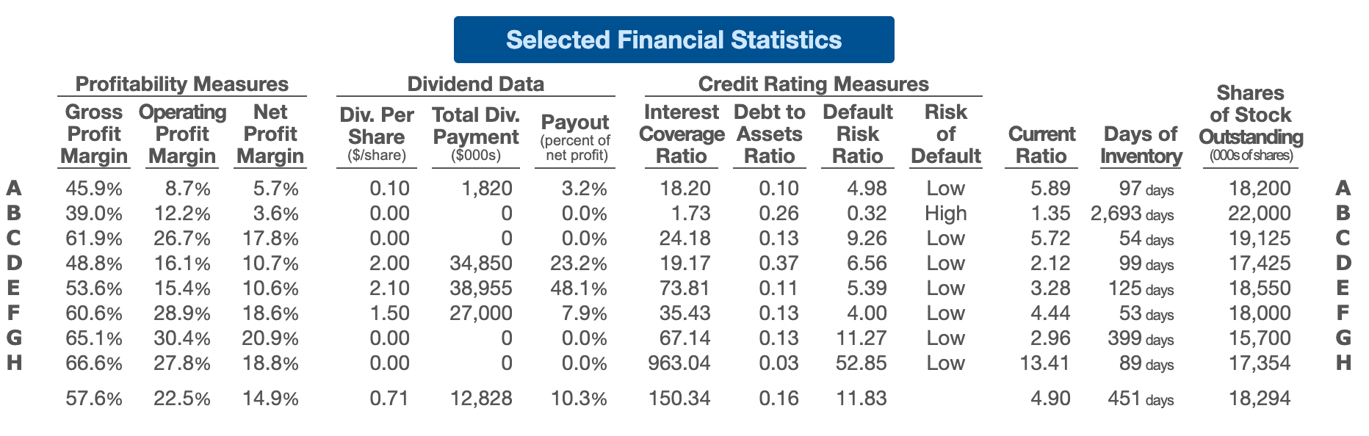Click company H's 963.04 interest coverage value

[679, 363]
